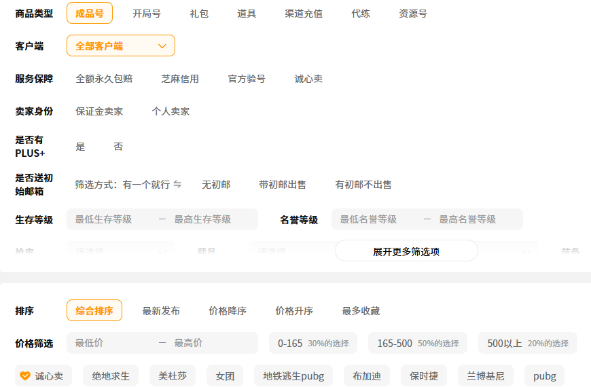The width and height of the screenshot is (591, 387).
Task: Click the 最低价 price input field
Action: click(112, 343)
